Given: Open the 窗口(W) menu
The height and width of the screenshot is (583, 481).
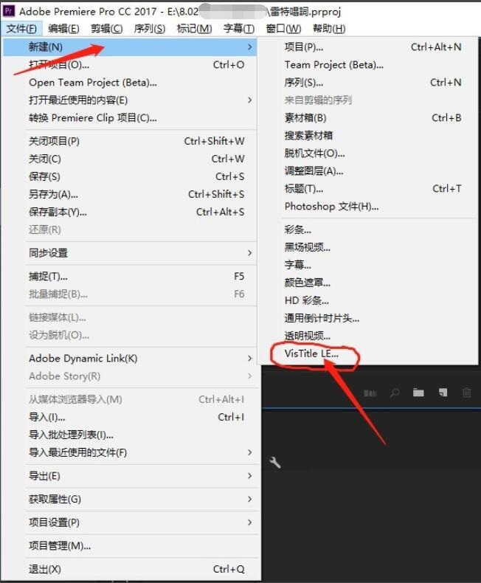Looking at the screenshot, I should coord(283,29).
